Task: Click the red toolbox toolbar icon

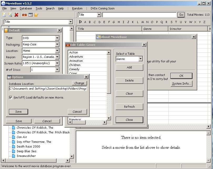Action: (24, 15)
